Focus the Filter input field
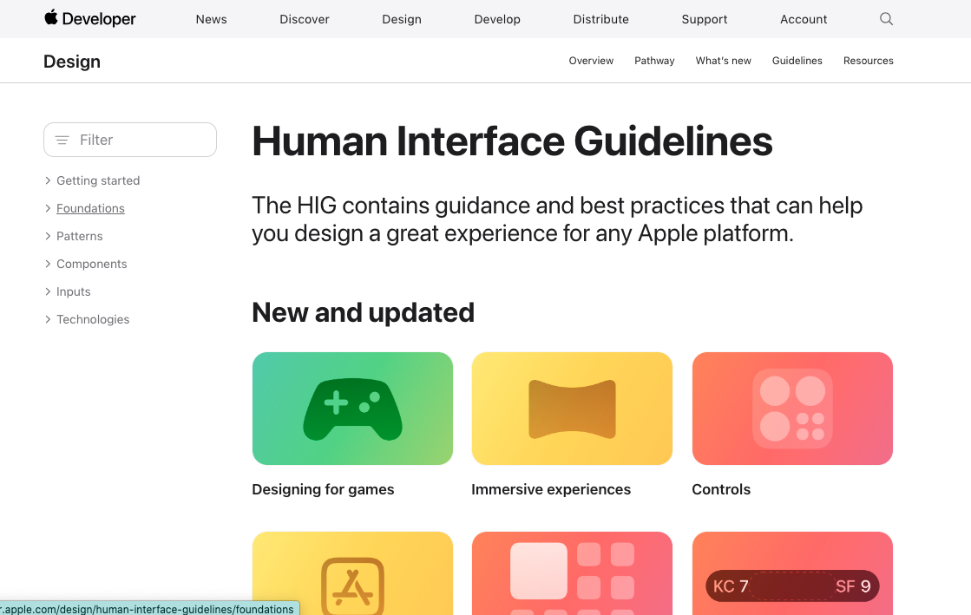 tap(139, 140)
